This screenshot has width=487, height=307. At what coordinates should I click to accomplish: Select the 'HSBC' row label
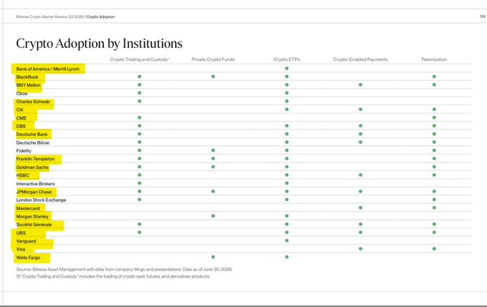[23, 175]
